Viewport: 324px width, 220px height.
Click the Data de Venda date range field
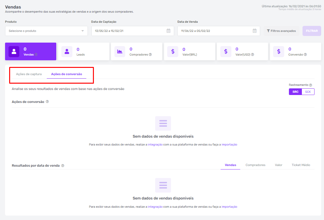pyautogui.click(x=219, y=31)
